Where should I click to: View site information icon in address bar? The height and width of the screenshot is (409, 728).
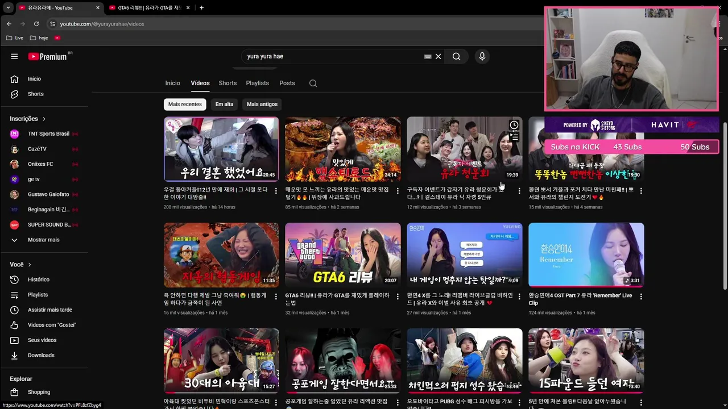click(x=52, y=24)
